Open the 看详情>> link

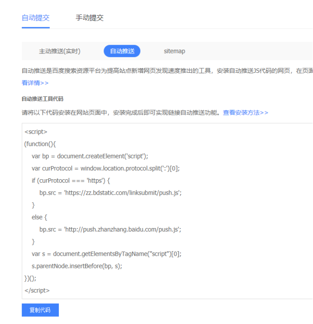click(35, 83)
